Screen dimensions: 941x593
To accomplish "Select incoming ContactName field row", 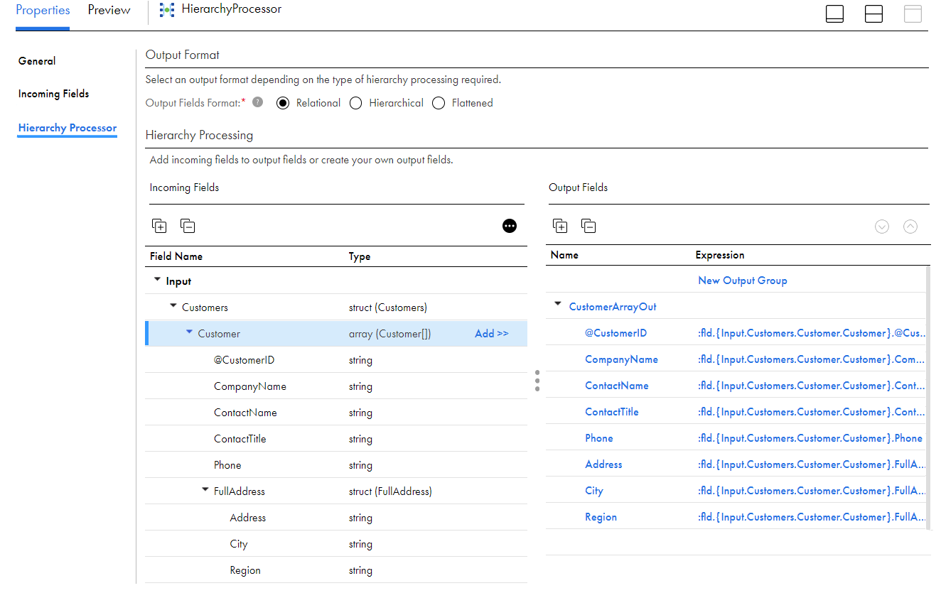I will (x=336, y=413).
